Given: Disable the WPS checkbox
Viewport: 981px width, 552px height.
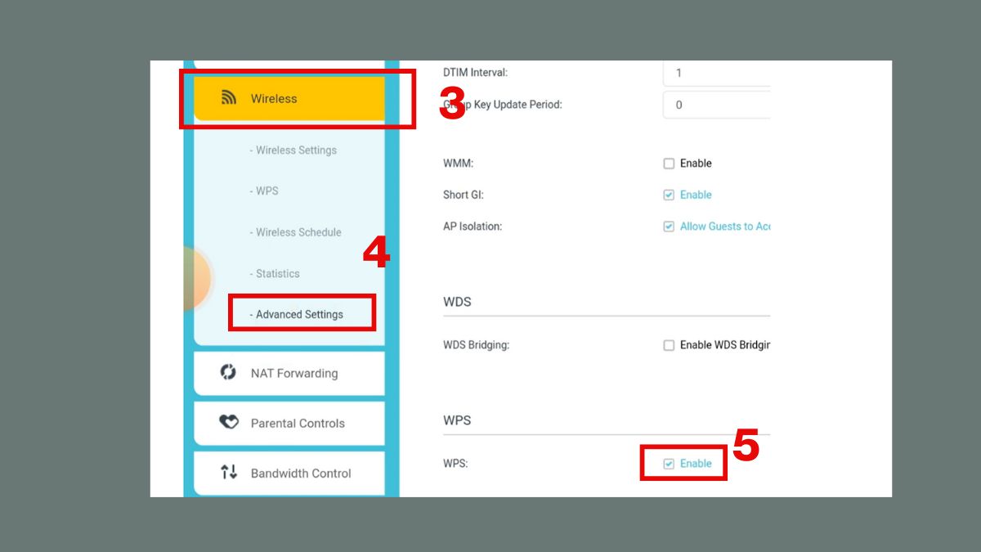Looking at the screenshot, I should point(669,462).
